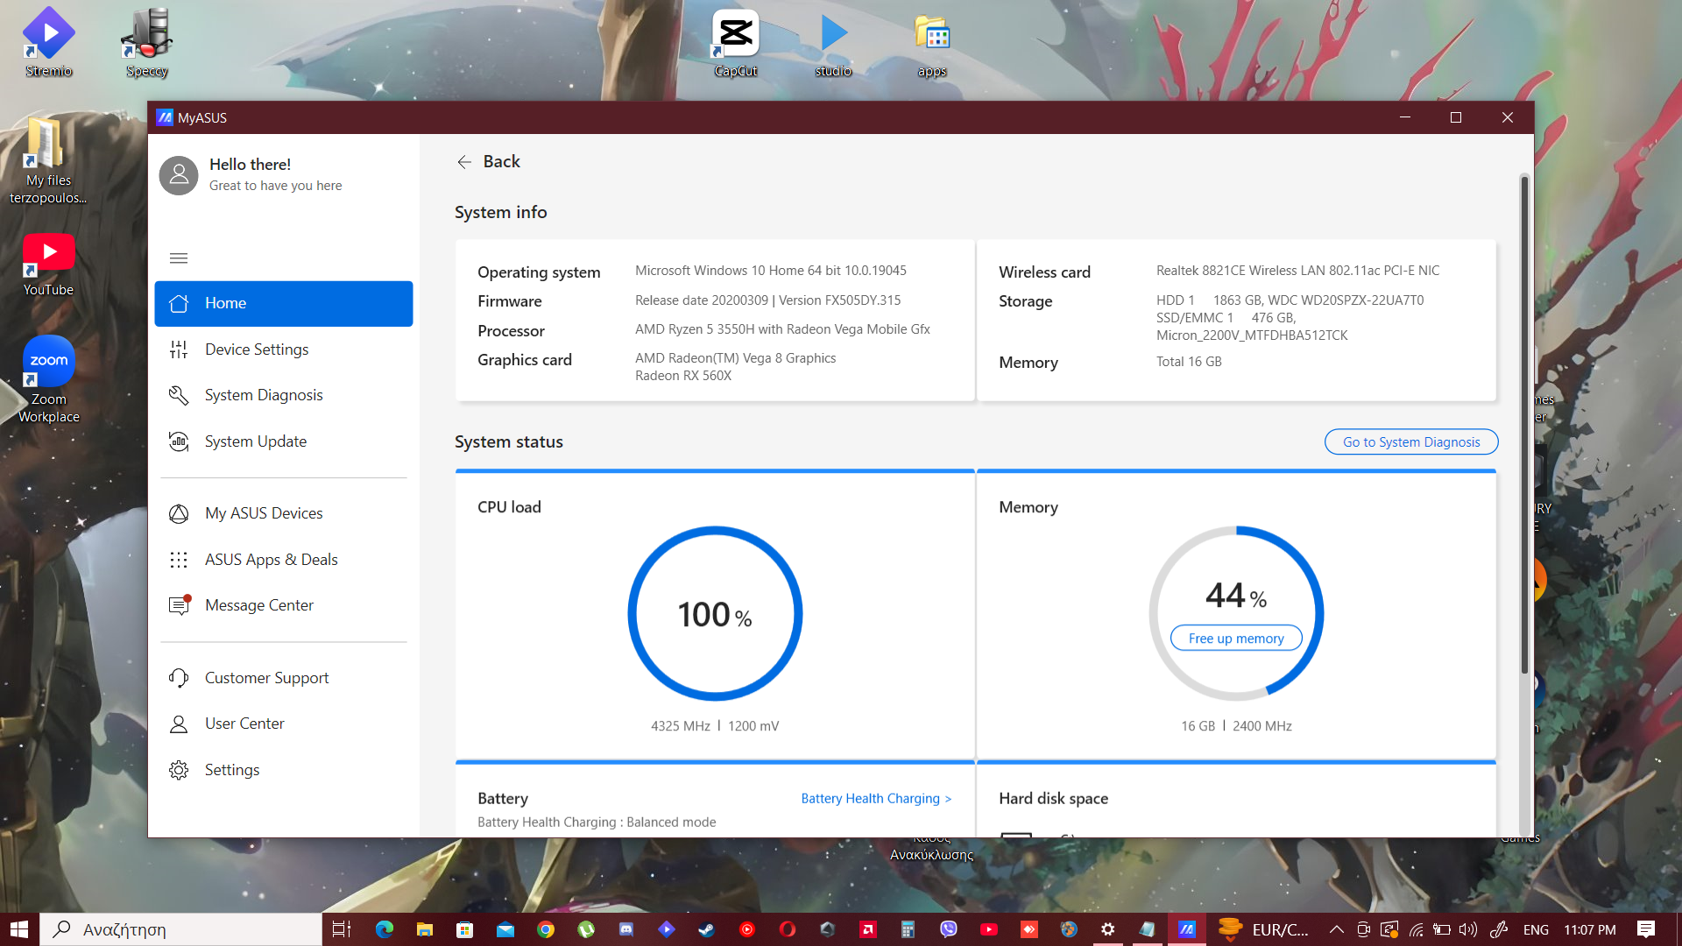This screenshot has height=946, width=1682.
Task: Open Stremio desktop shortcut
Action: pyautogui.click(x=48, y=42)
